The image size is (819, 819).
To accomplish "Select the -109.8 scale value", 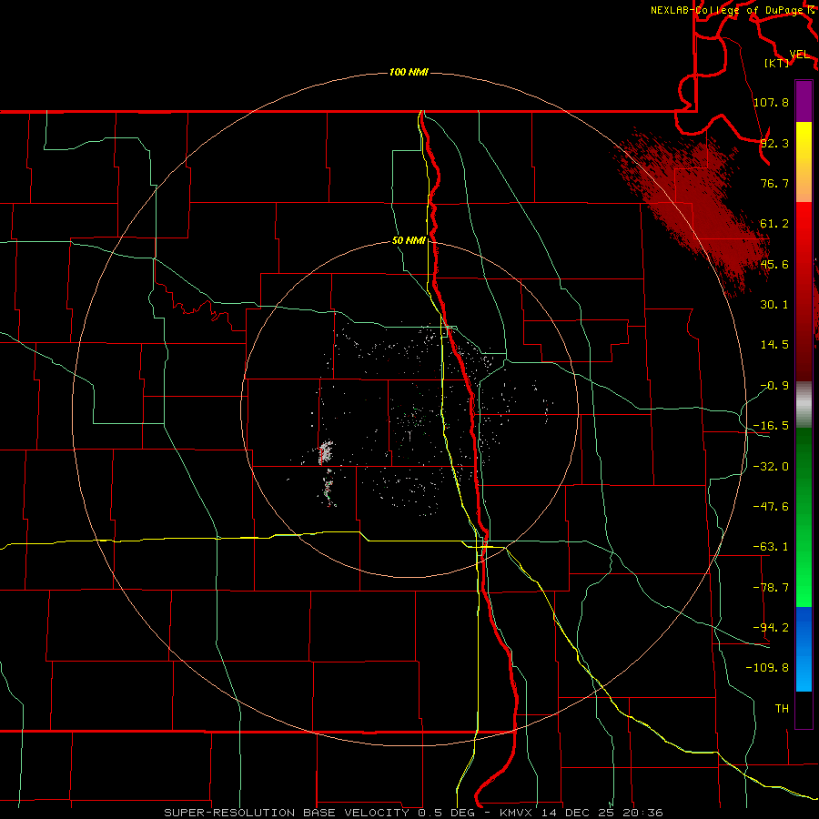I will pyautogui.click(x=767, y=668).
